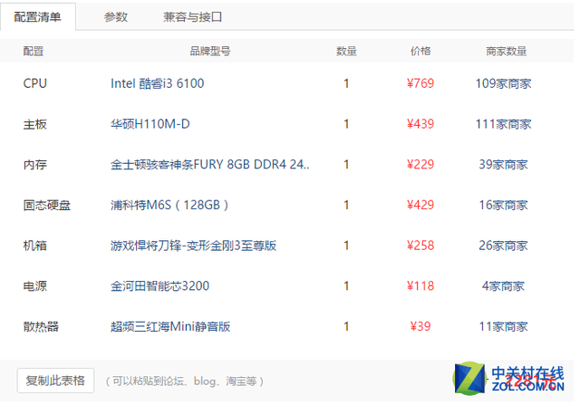The width and height of the screenshot is (580, 405).
Task: Select the 电源 row label
Action: [x=35, y=286]
